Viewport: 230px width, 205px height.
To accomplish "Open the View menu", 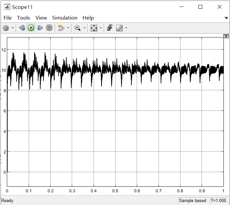I will point(41,18).
